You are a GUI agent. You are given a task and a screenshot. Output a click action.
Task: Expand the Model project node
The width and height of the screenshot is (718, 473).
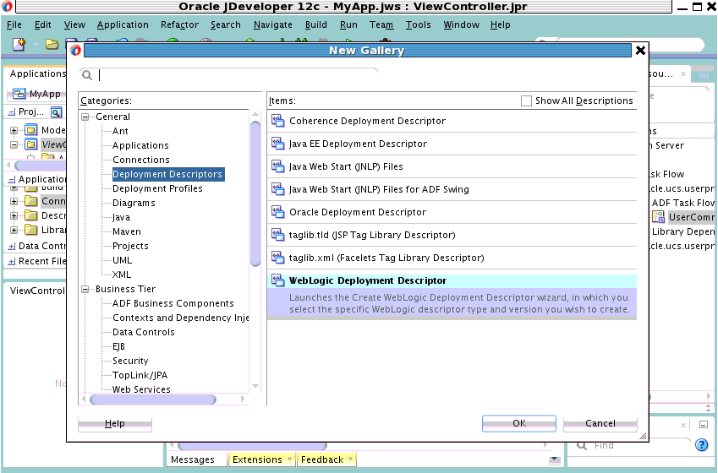pyautogui.click(x=14, y=130)
